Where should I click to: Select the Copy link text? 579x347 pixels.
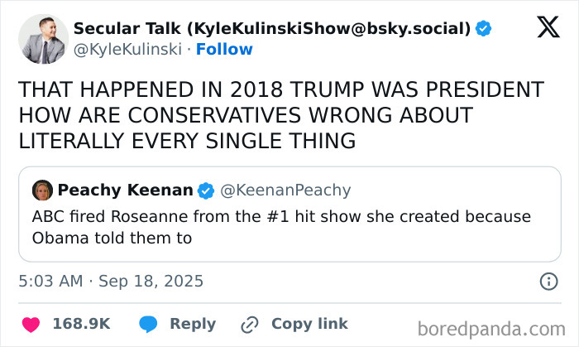pos(309,324)
